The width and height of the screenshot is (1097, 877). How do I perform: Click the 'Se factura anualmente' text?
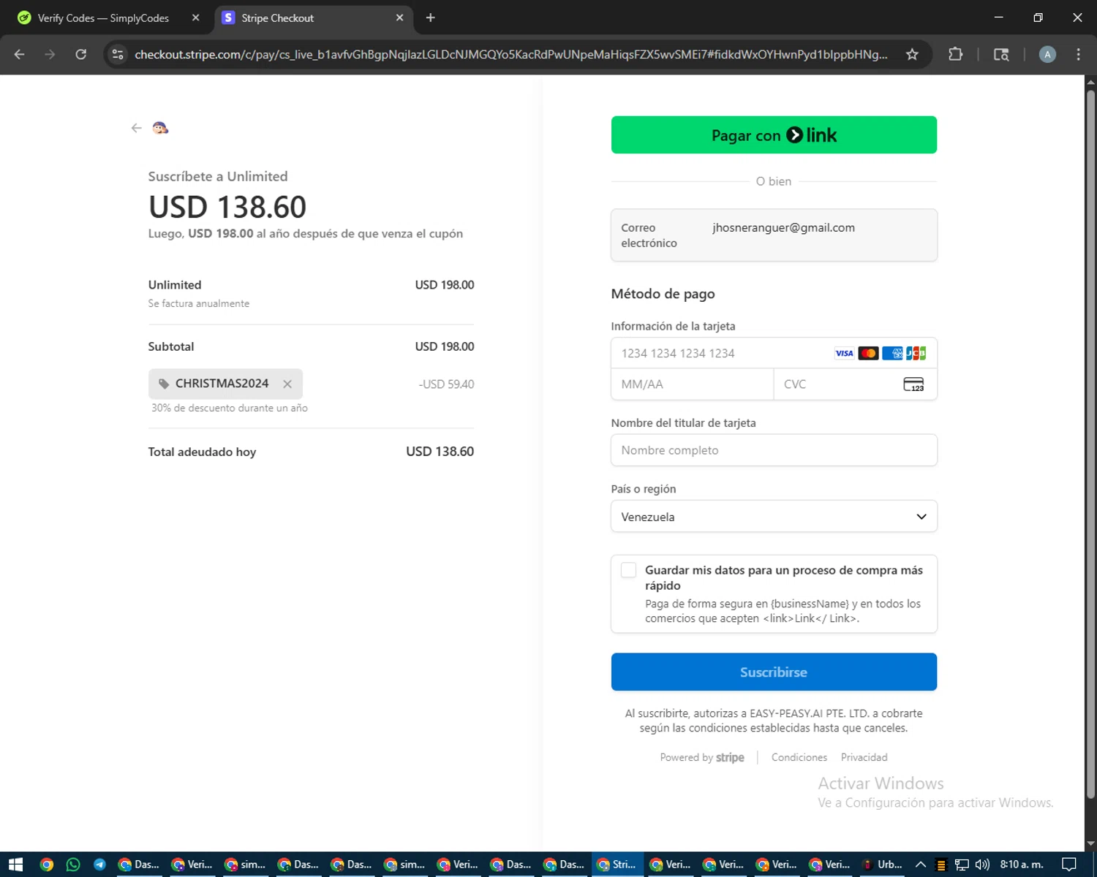198,303
